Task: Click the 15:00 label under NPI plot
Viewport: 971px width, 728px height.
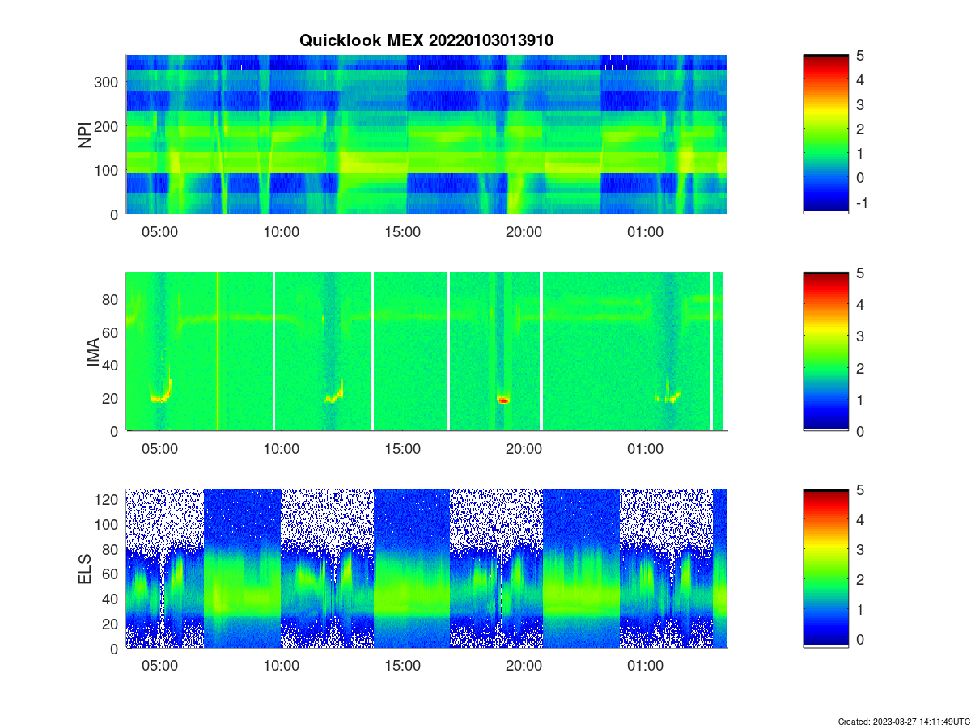Action: click(403, 231)
